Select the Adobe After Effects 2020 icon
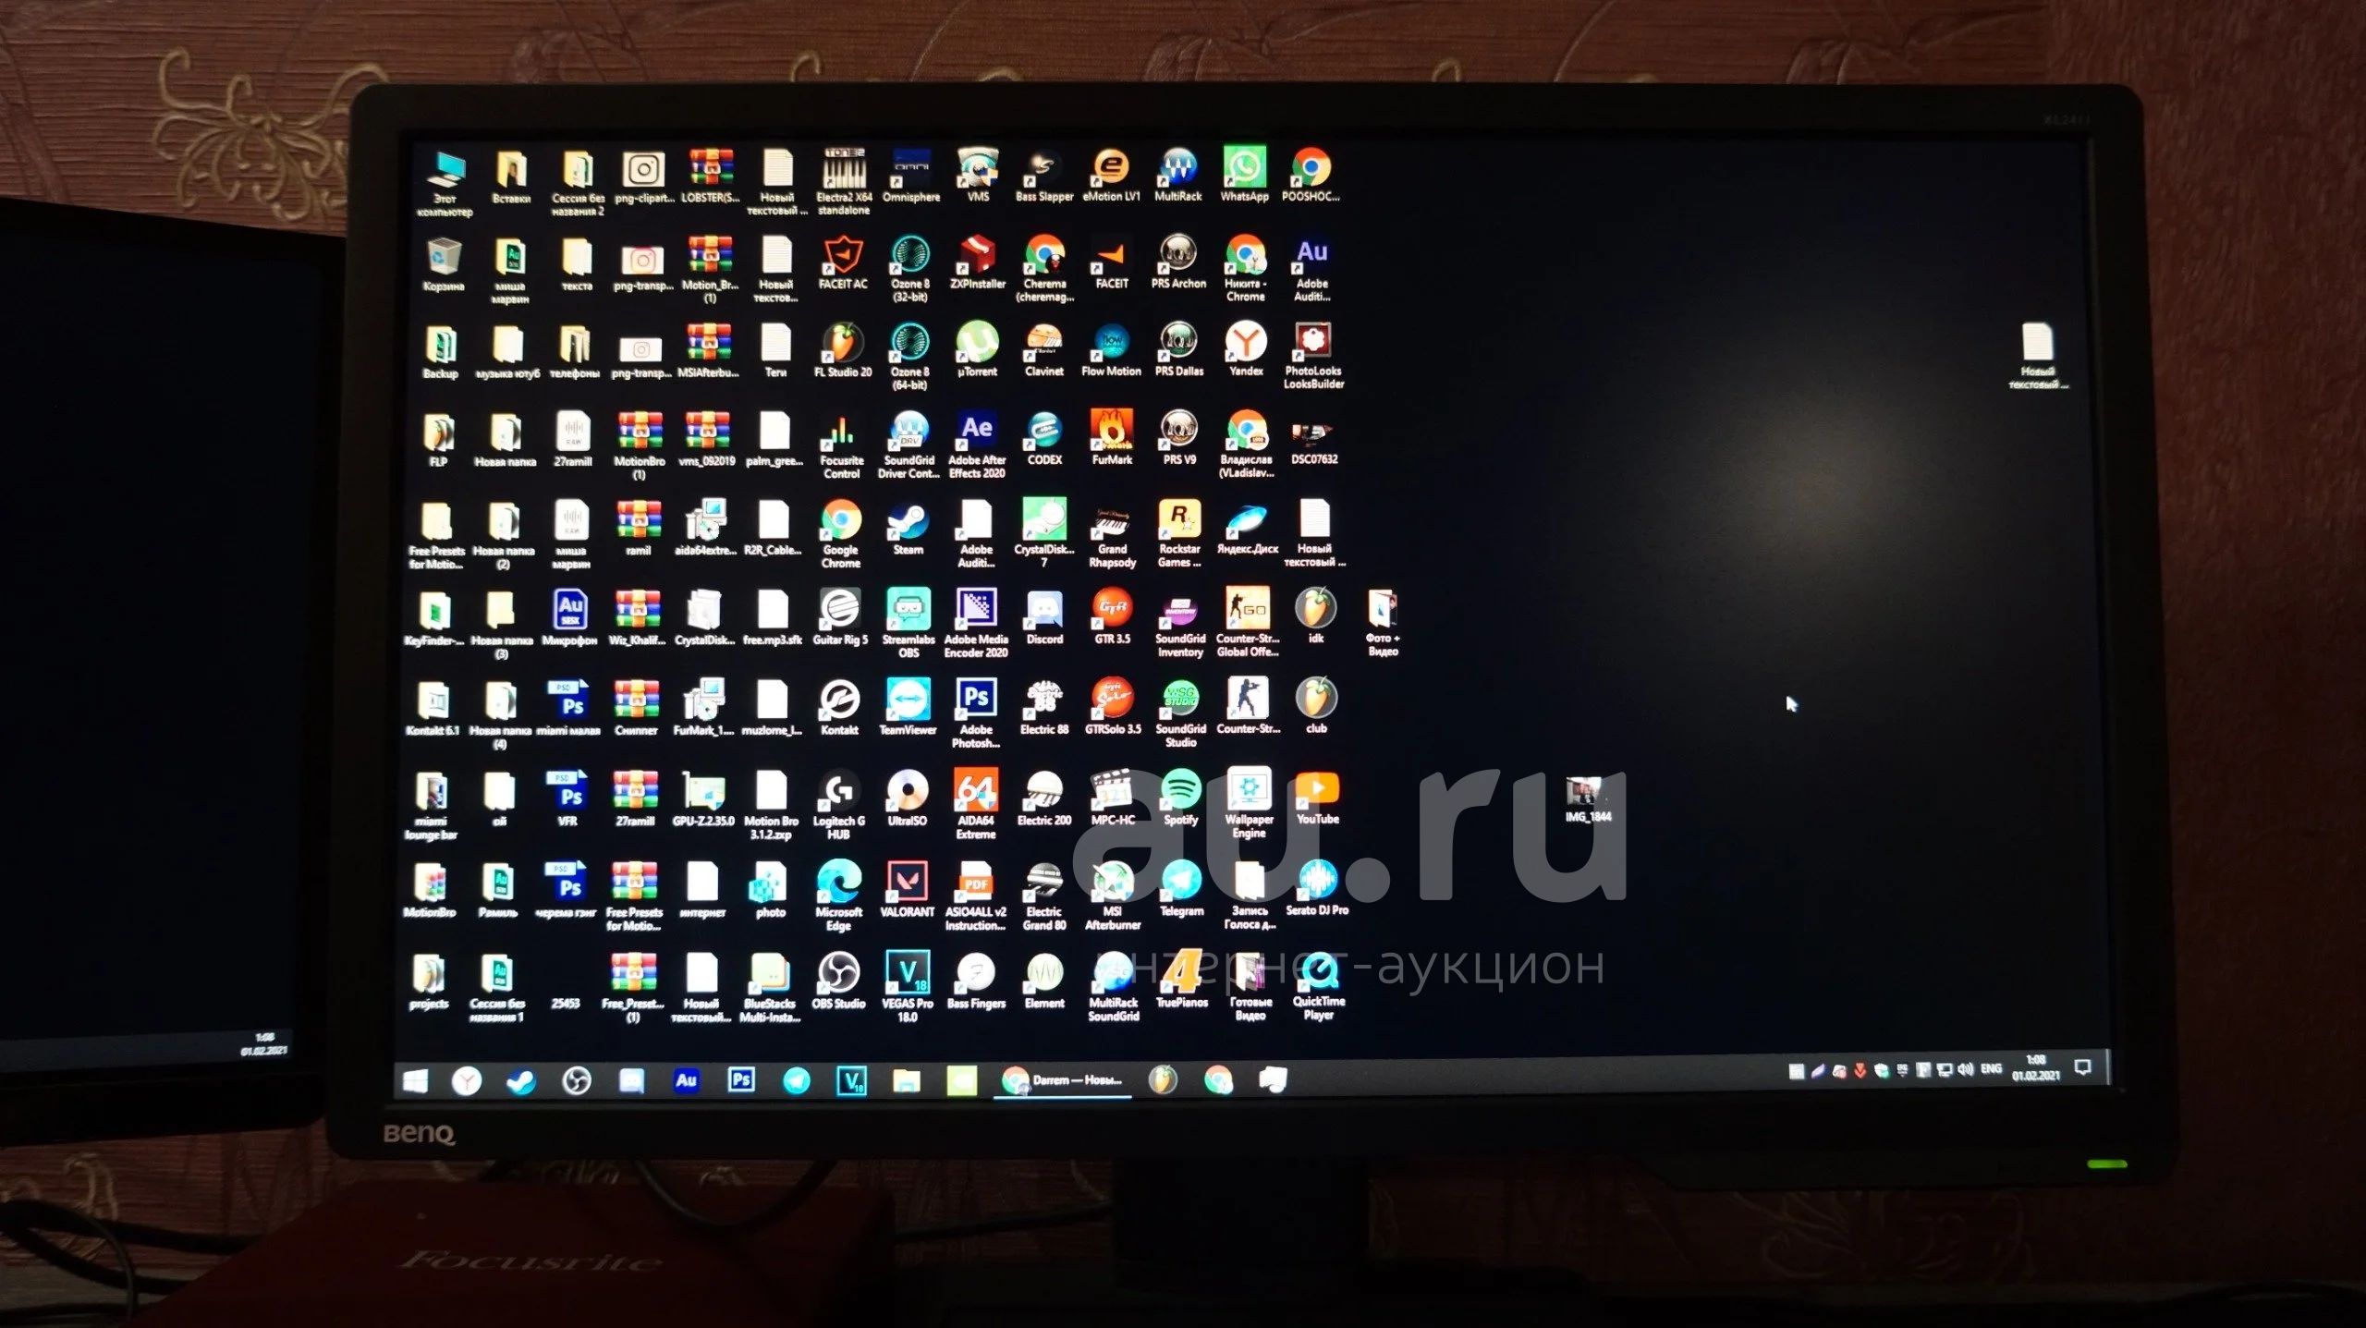This screenshot has width=2366, height=1328. pos(977,445)
